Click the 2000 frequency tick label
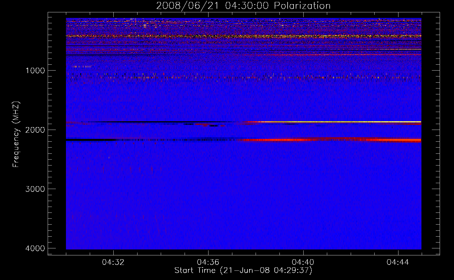Screen dimensions: 454x280 pyautogui.click(x=35, y=130)
